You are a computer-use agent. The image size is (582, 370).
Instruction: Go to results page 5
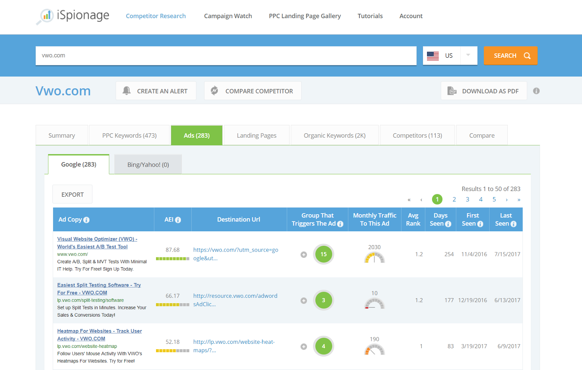tap(494, 199)
